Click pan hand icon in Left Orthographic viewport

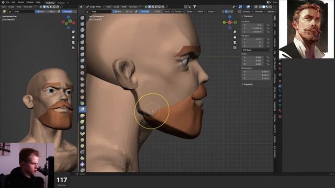[x=234, y=37]
